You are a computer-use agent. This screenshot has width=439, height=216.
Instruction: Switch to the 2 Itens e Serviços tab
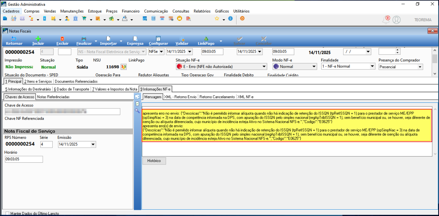click(x=38, y=81)
